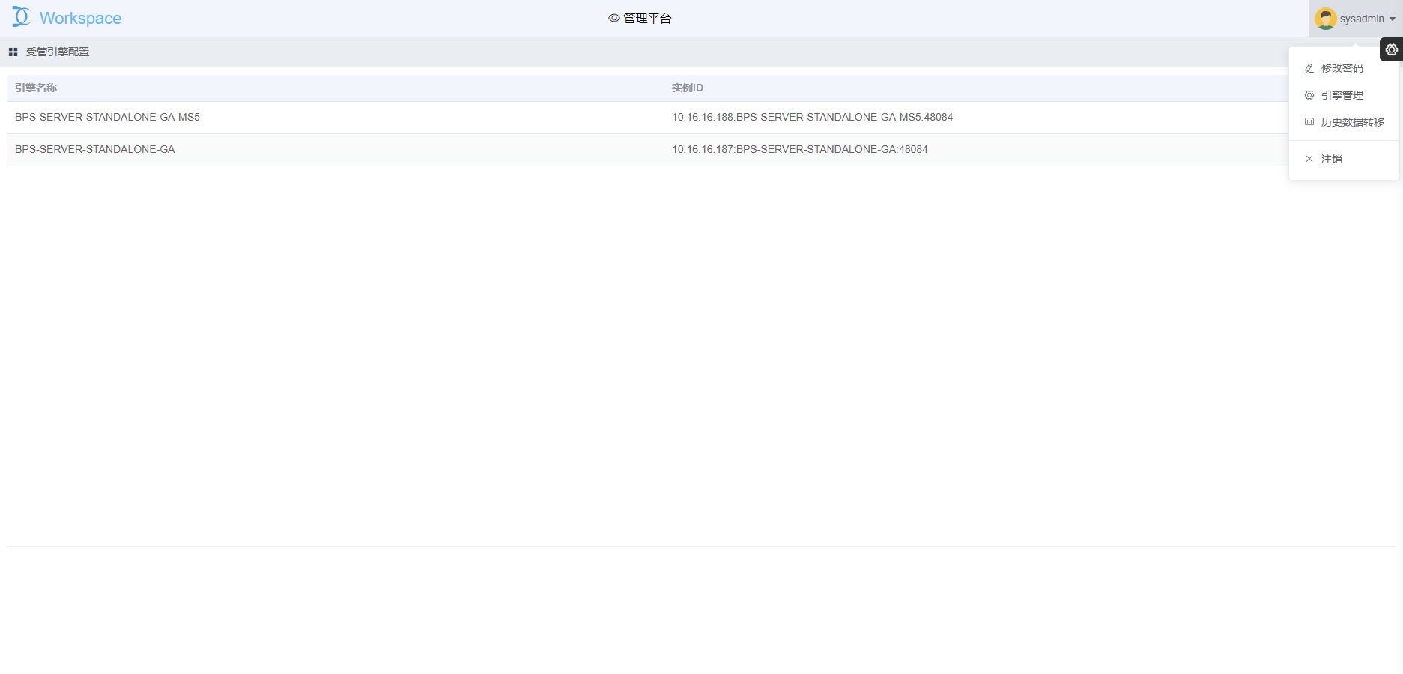Click instance ID starting with 10.16.16.187

799,150
